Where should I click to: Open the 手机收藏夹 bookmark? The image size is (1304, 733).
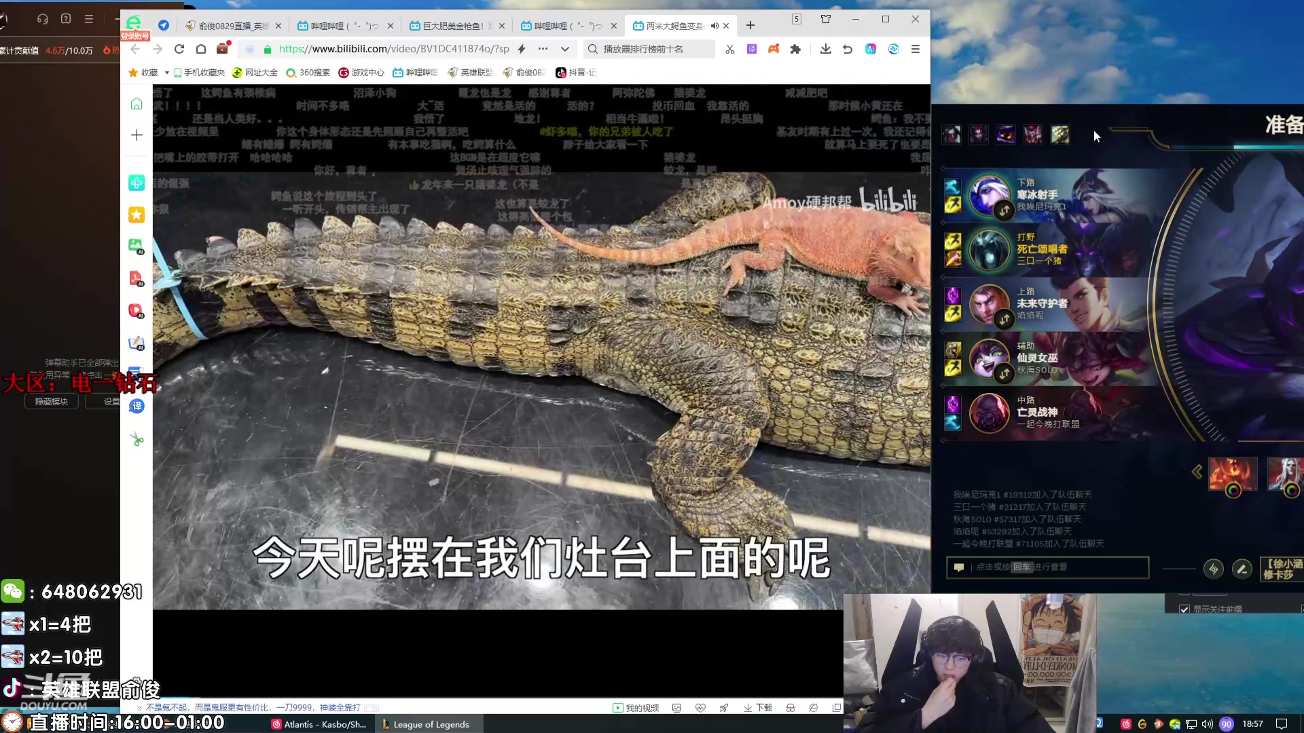pyautogui.click(x=200, y=73)
